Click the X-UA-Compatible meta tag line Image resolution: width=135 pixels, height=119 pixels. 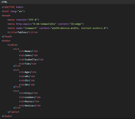(46, 24)
